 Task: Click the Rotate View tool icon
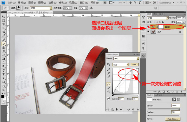tap(140, 3)
